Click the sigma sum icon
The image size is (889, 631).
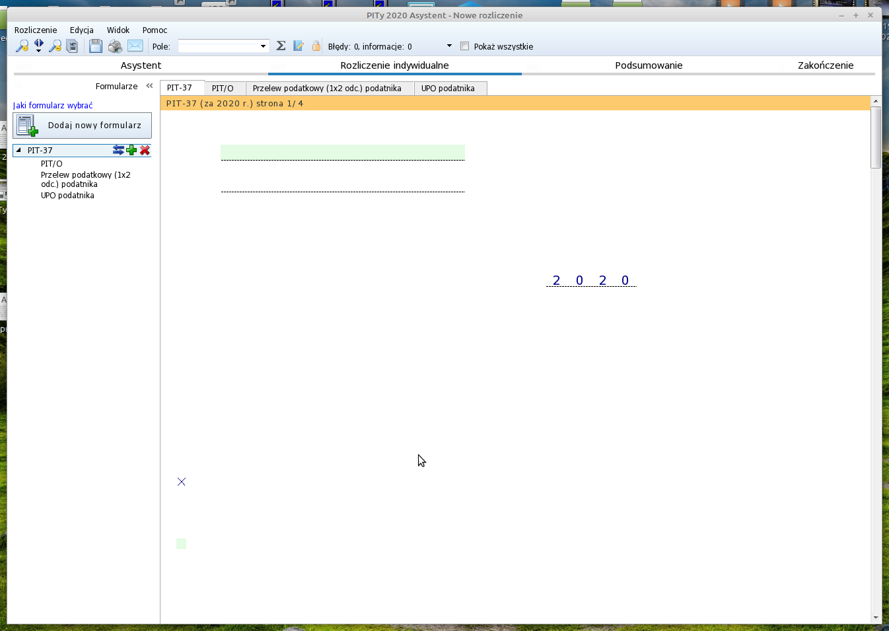point(281,46)
